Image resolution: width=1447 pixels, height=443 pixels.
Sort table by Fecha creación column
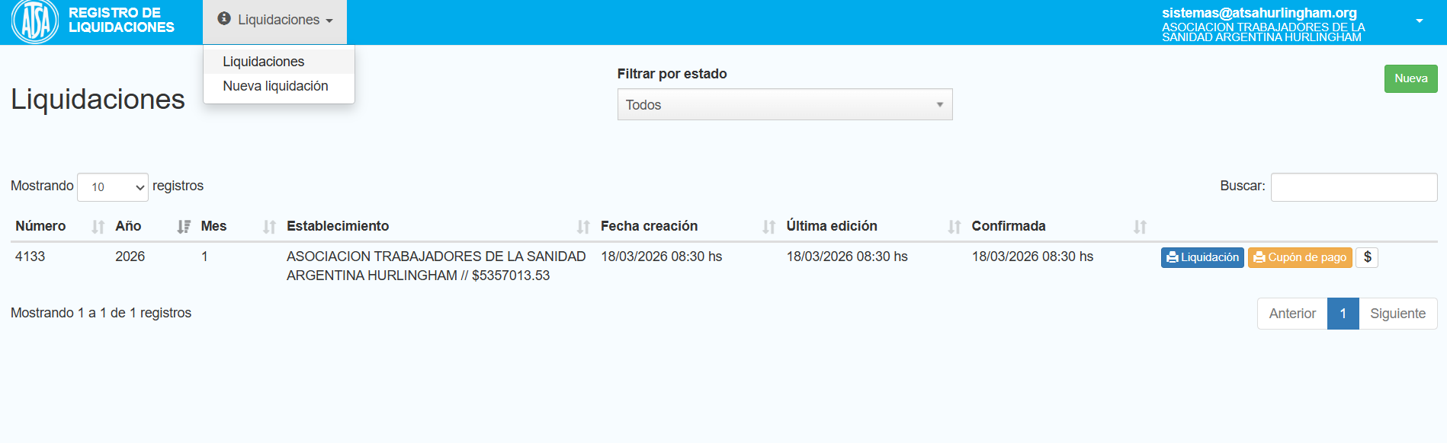coord(688,226)
